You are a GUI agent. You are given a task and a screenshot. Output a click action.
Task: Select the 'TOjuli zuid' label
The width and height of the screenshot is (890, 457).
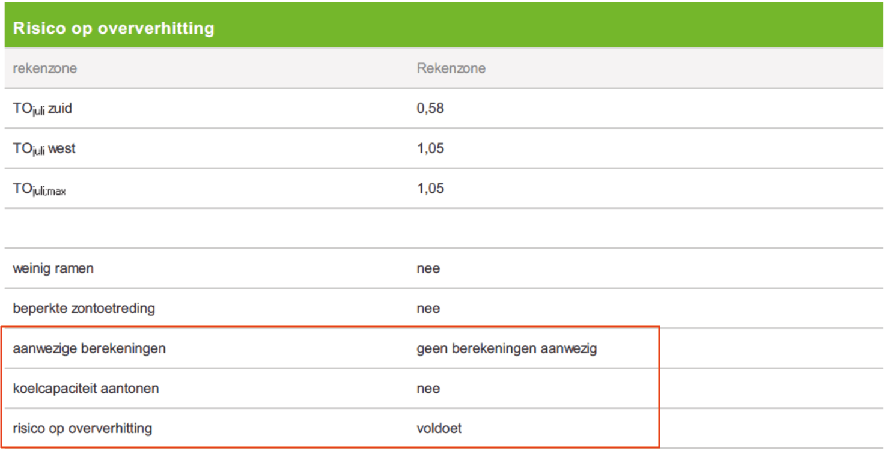43,109
